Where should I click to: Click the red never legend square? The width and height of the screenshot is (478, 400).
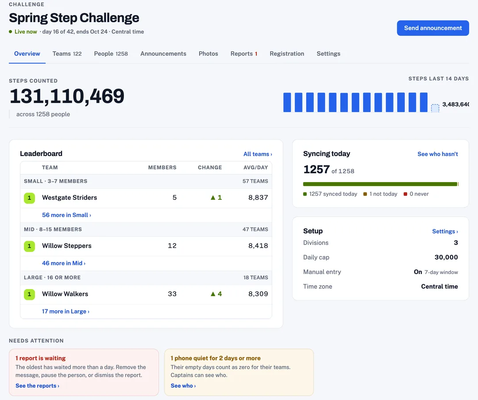[x=405, y=194]
